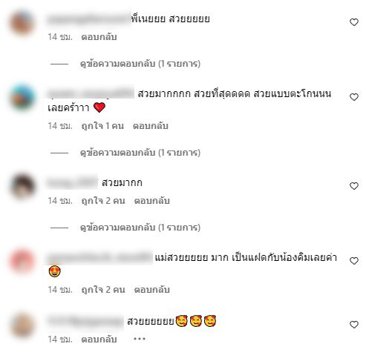Screen dimensions: 366x358
Task: Open first commenter's profile picture
Action: [x=22, y=22]
